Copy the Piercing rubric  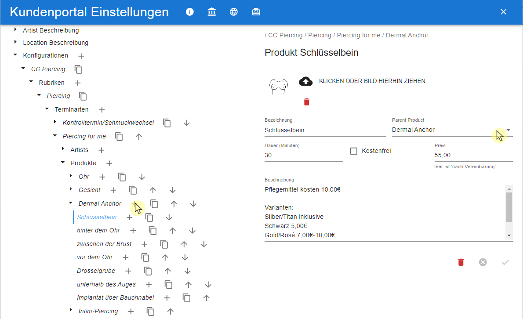point(83,96)
